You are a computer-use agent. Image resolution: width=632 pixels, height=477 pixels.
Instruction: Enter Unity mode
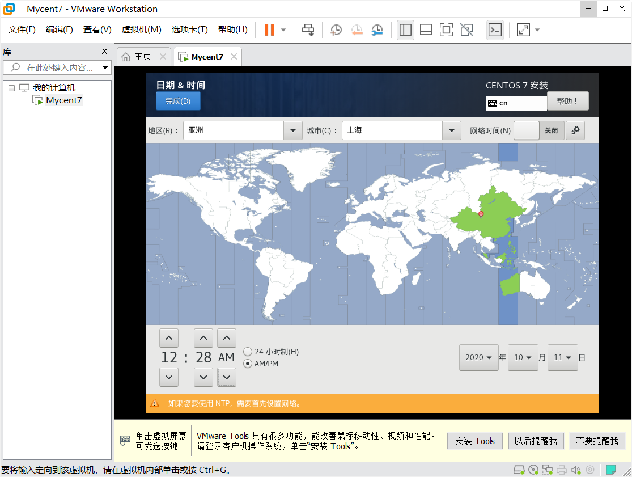pyautogui.click(x=466, y=29)
